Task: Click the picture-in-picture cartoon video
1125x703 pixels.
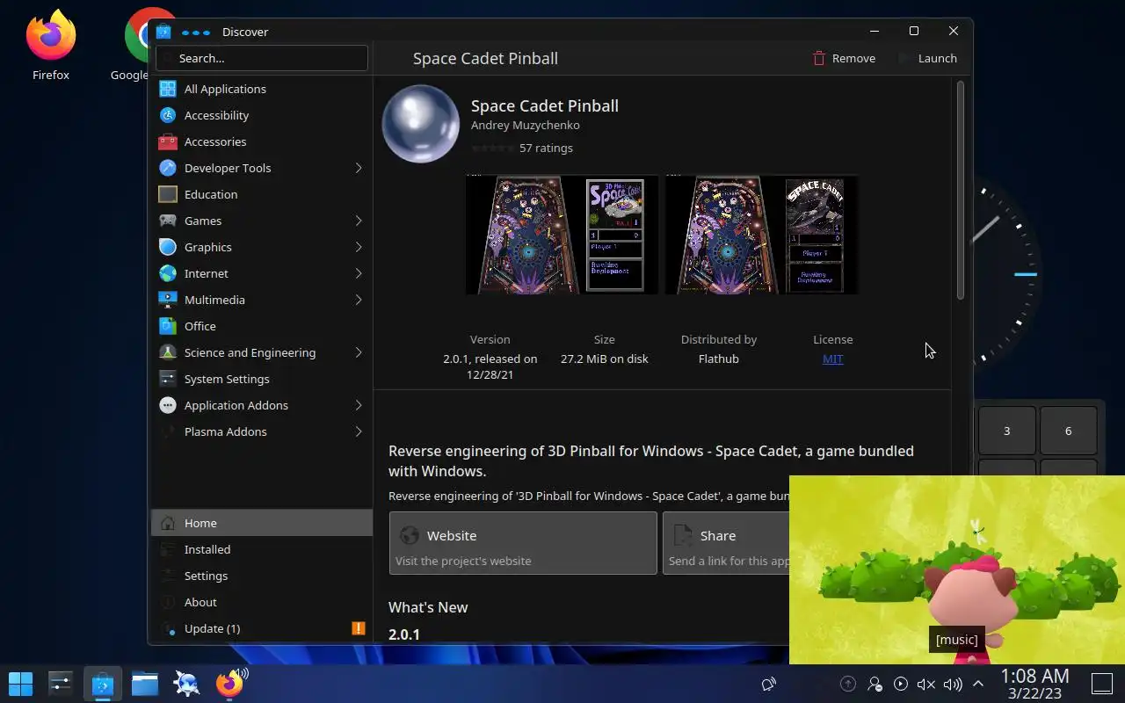Action: [957, 569]
